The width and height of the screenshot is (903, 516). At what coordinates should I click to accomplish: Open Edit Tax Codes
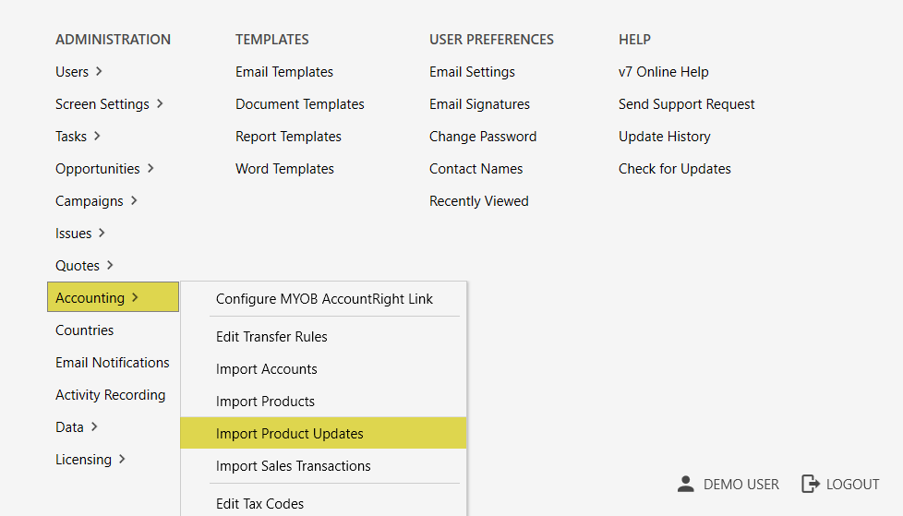[259, 504]
